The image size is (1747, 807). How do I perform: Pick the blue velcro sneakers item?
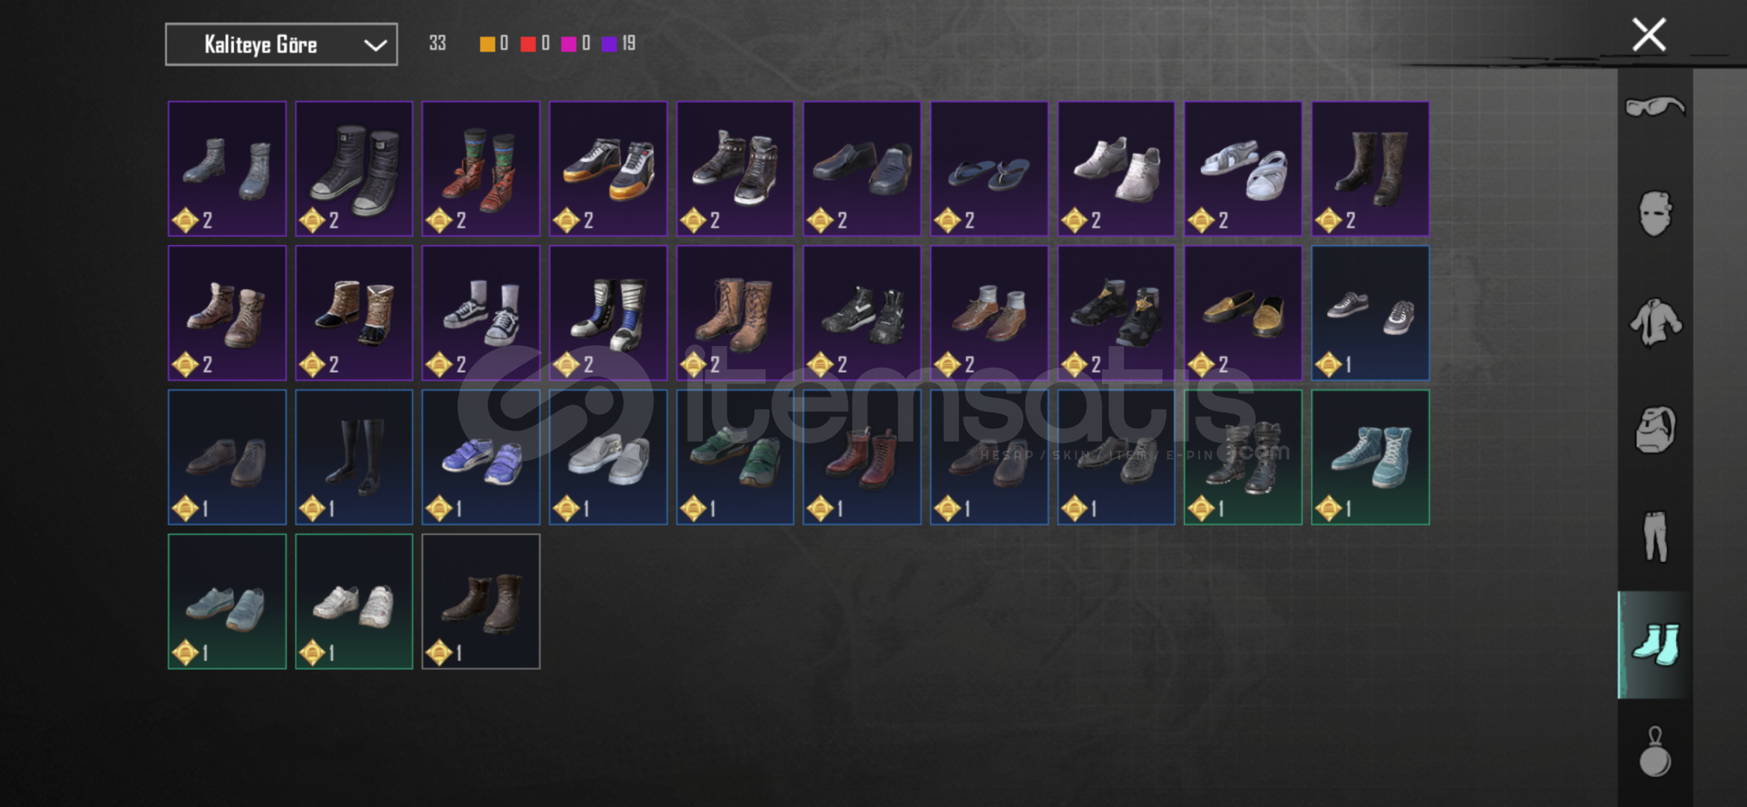coord(481,457)
